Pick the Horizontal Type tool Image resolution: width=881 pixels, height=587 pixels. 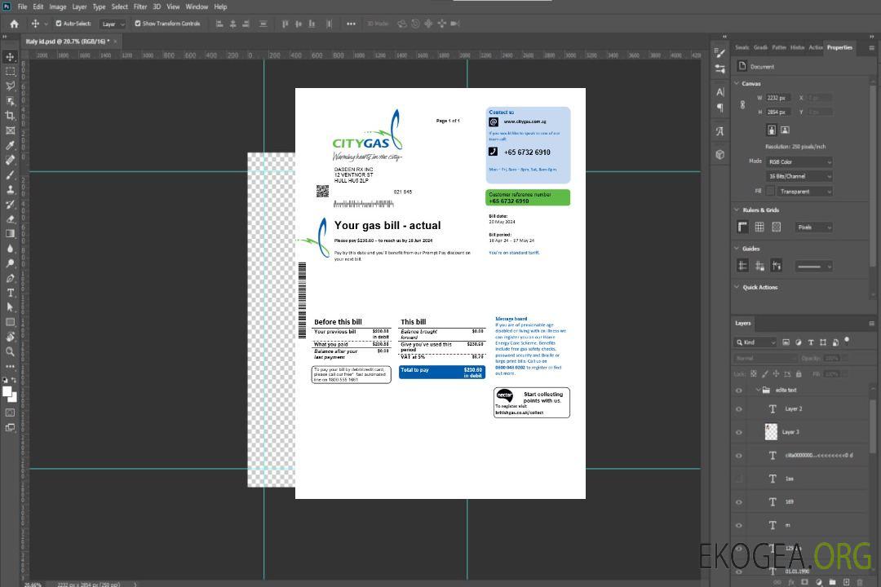click(x=10, y=293)
